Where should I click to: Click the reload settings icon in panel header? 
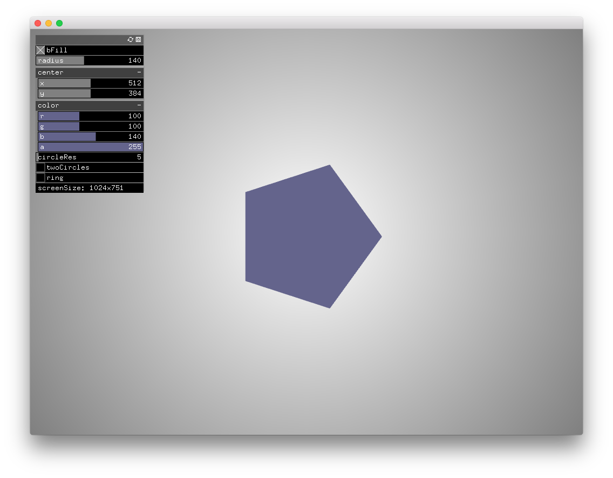[130, 39]
